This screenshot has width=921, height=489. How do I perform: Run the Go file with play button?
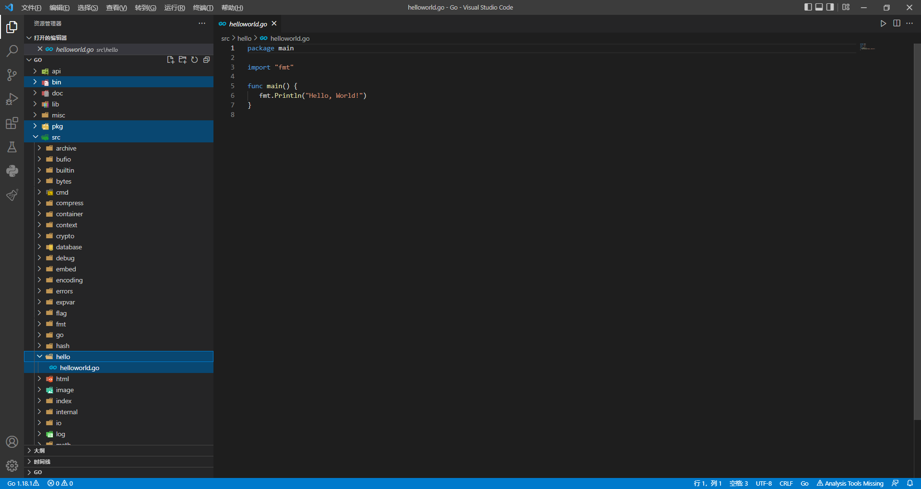pyautogui.click(x=883, y=23)
